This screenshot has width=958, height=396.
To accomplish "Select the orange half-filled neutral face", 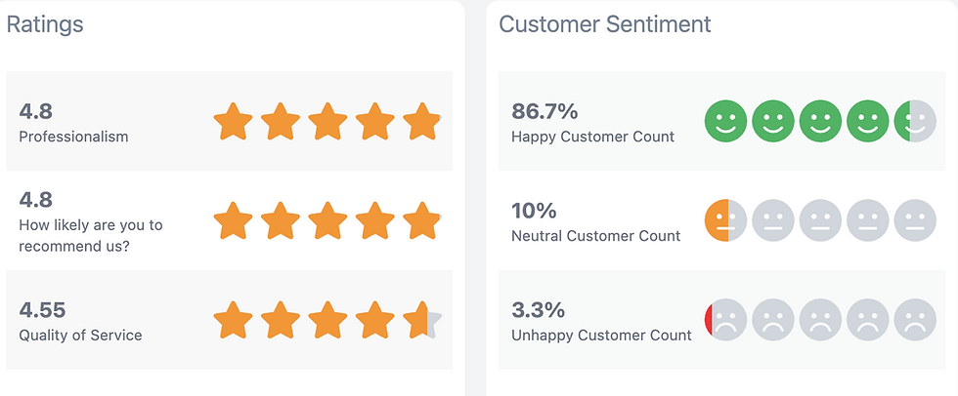I will pyautogui.click(x=725, y=220).
